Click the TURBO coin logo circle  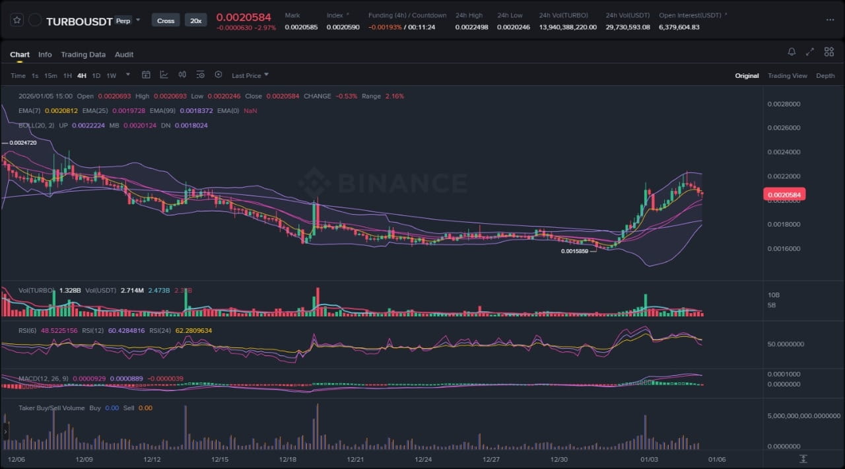35,20
